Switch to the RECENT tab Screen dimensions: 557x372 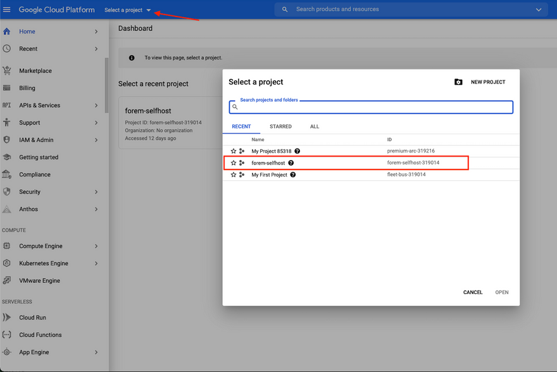(241, 127)
